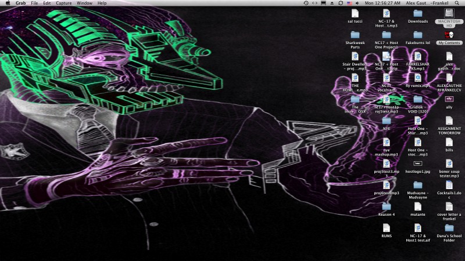Open the File menu
Screen dimensions: 465x261
click(34, 3)
